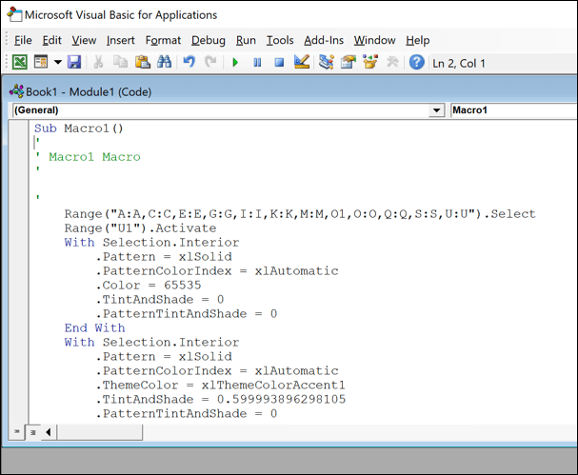This screenshot has width=578, height=475.
Task: Open the File menu
Action: tap(23, 40)
